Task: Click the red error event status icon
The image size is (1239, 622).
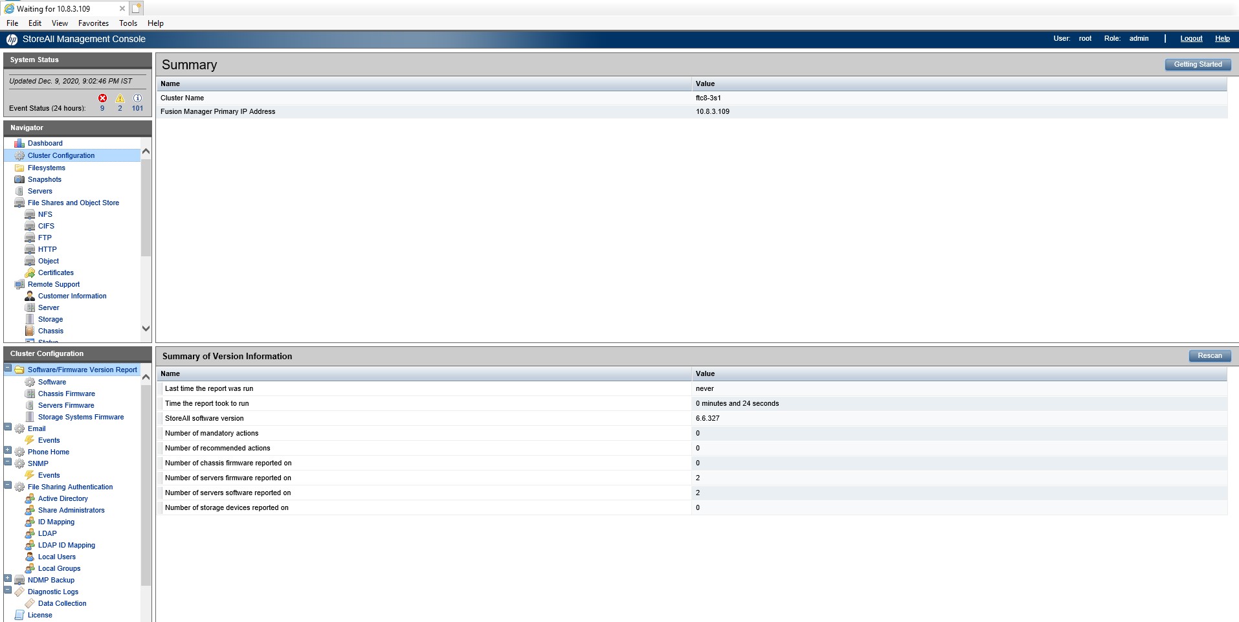Action: 102,98
